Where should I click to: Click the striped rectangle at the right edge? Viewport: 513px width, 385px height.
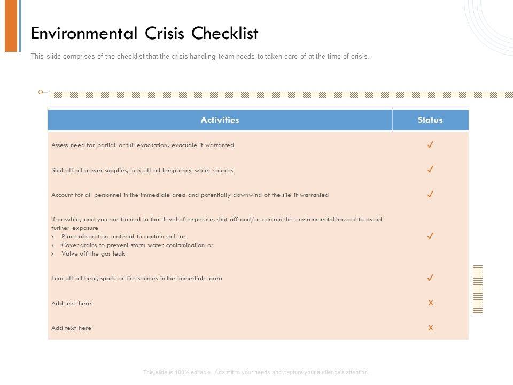pos(478,289)
